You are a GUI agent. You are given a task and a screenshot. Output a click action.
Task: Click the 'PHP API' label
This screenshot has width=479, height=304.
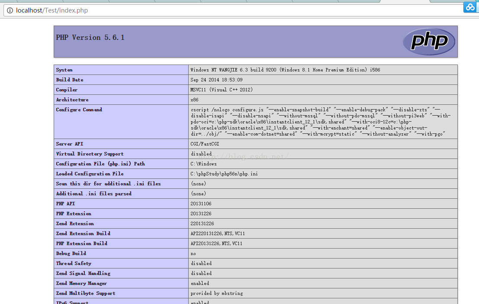(65, 204)
